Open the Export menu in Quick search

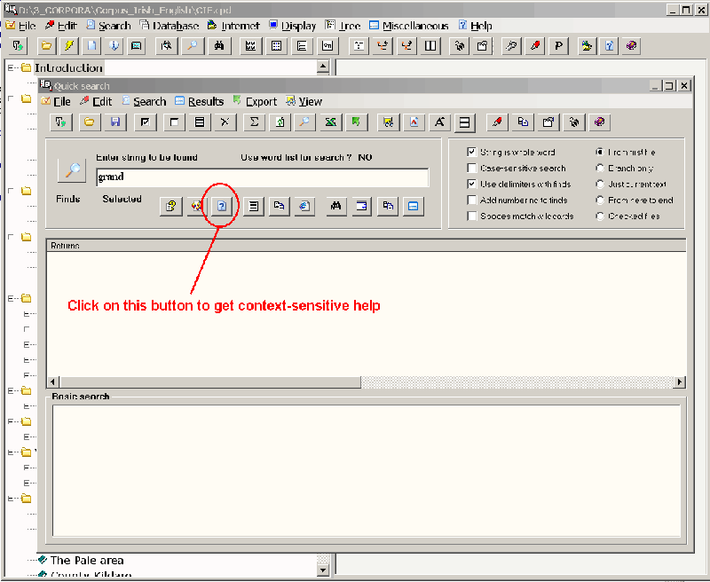261,102
